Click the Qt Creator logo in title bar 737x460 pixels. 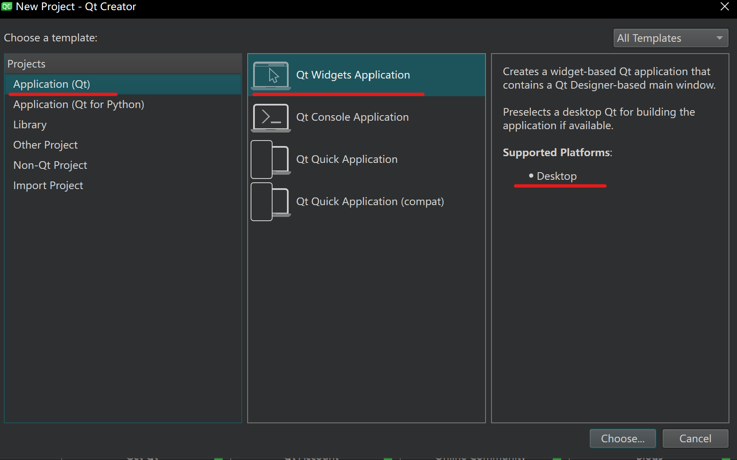[x=7, y=6]
